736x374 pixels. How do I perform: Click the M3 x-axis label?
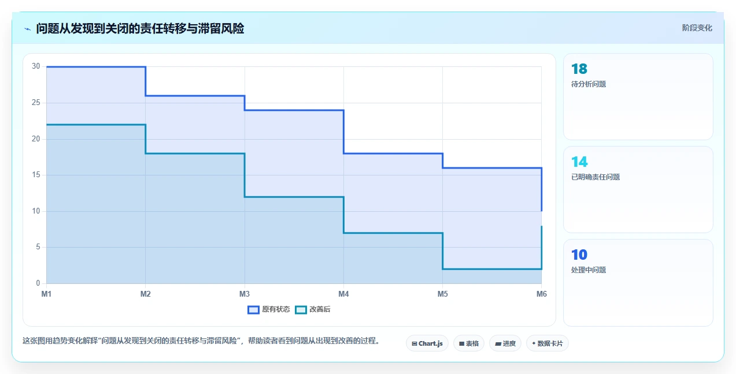[x=245, y=294]
